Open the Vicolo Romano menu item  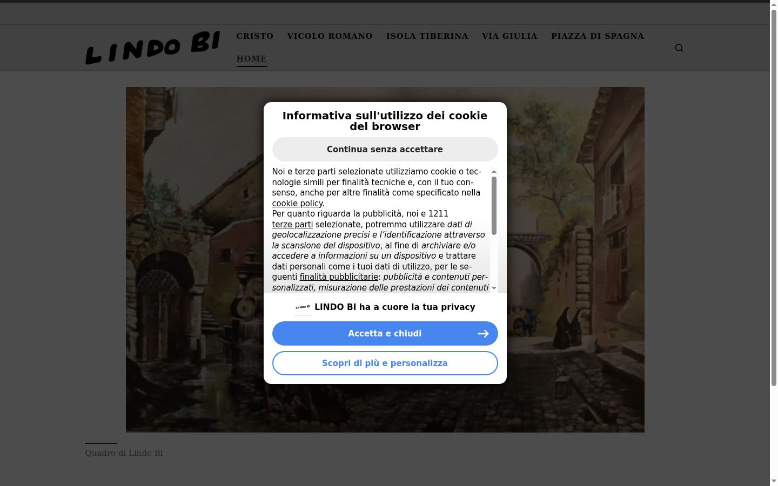click(330, 36)
